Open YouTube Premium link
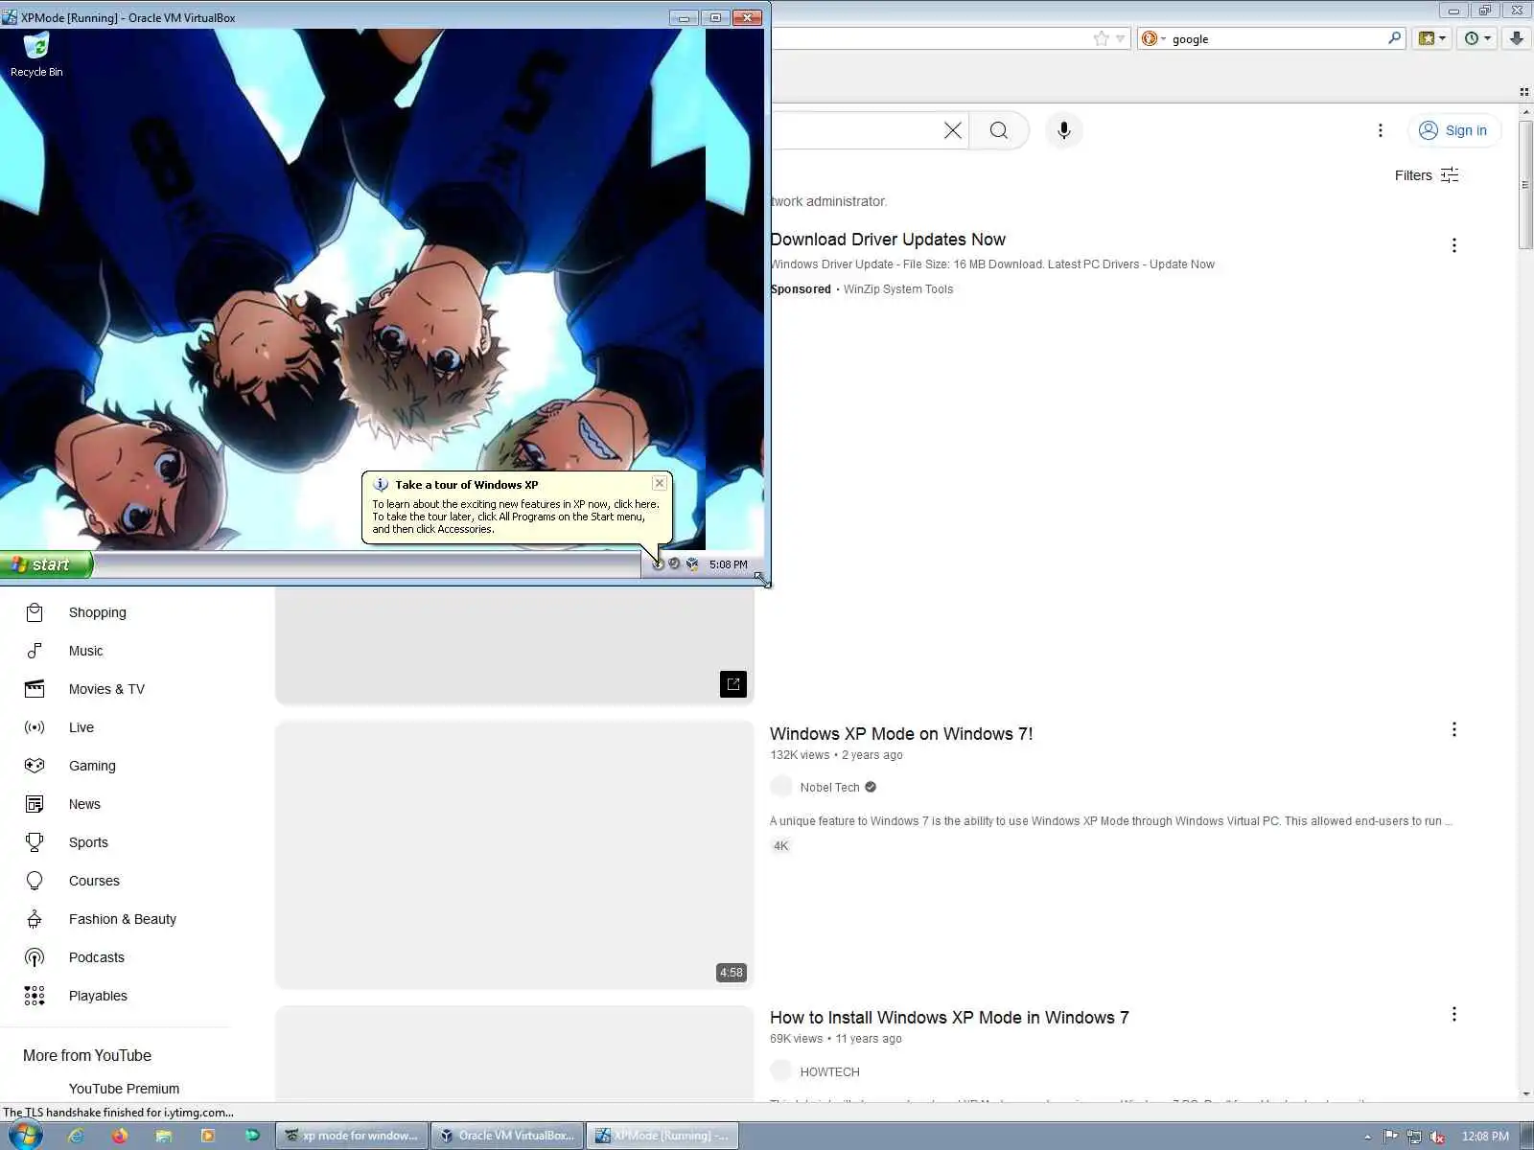 click(x=124, y=1089)
